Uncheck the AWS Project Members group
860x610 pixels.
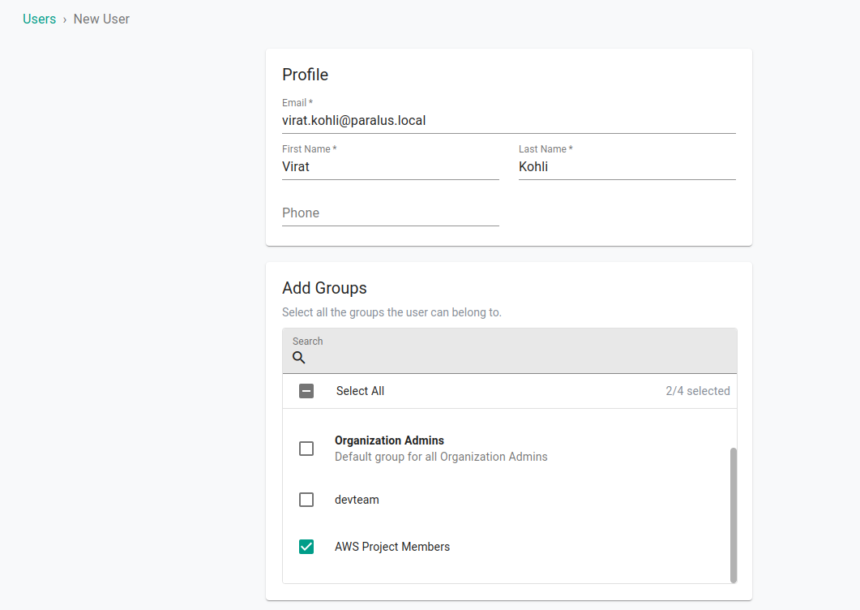pyautogui.click(x=306, y=547)
